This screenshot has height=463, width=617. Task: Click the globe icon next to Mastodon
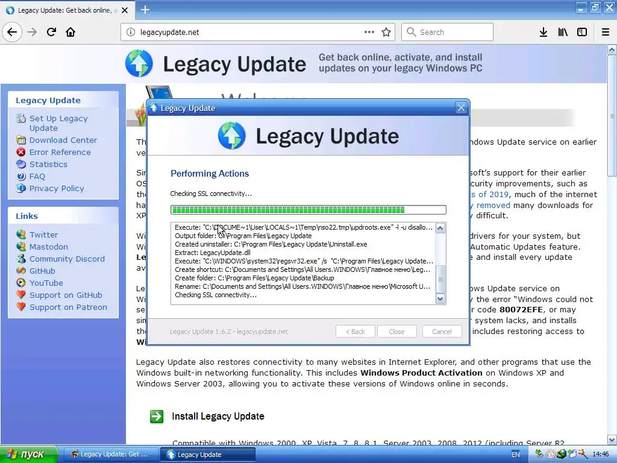21,247
